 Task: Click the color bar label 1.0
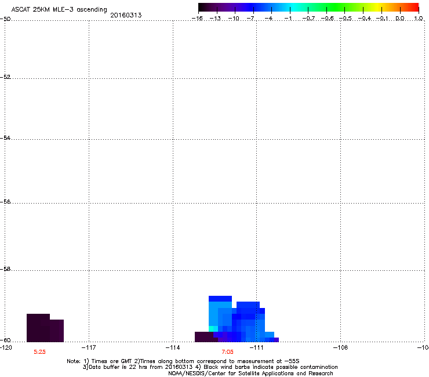point(419,19)
